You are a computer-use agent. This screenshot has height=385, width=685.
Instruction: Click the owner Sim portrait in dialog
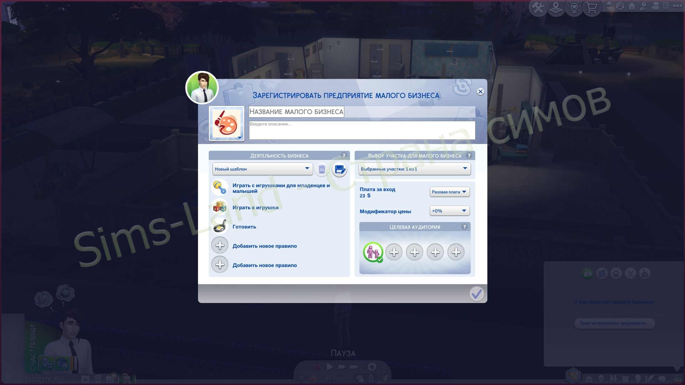click(202, 88)
